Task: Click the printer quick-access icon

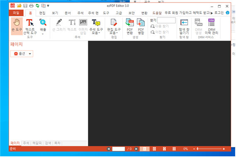Action: 31,6
